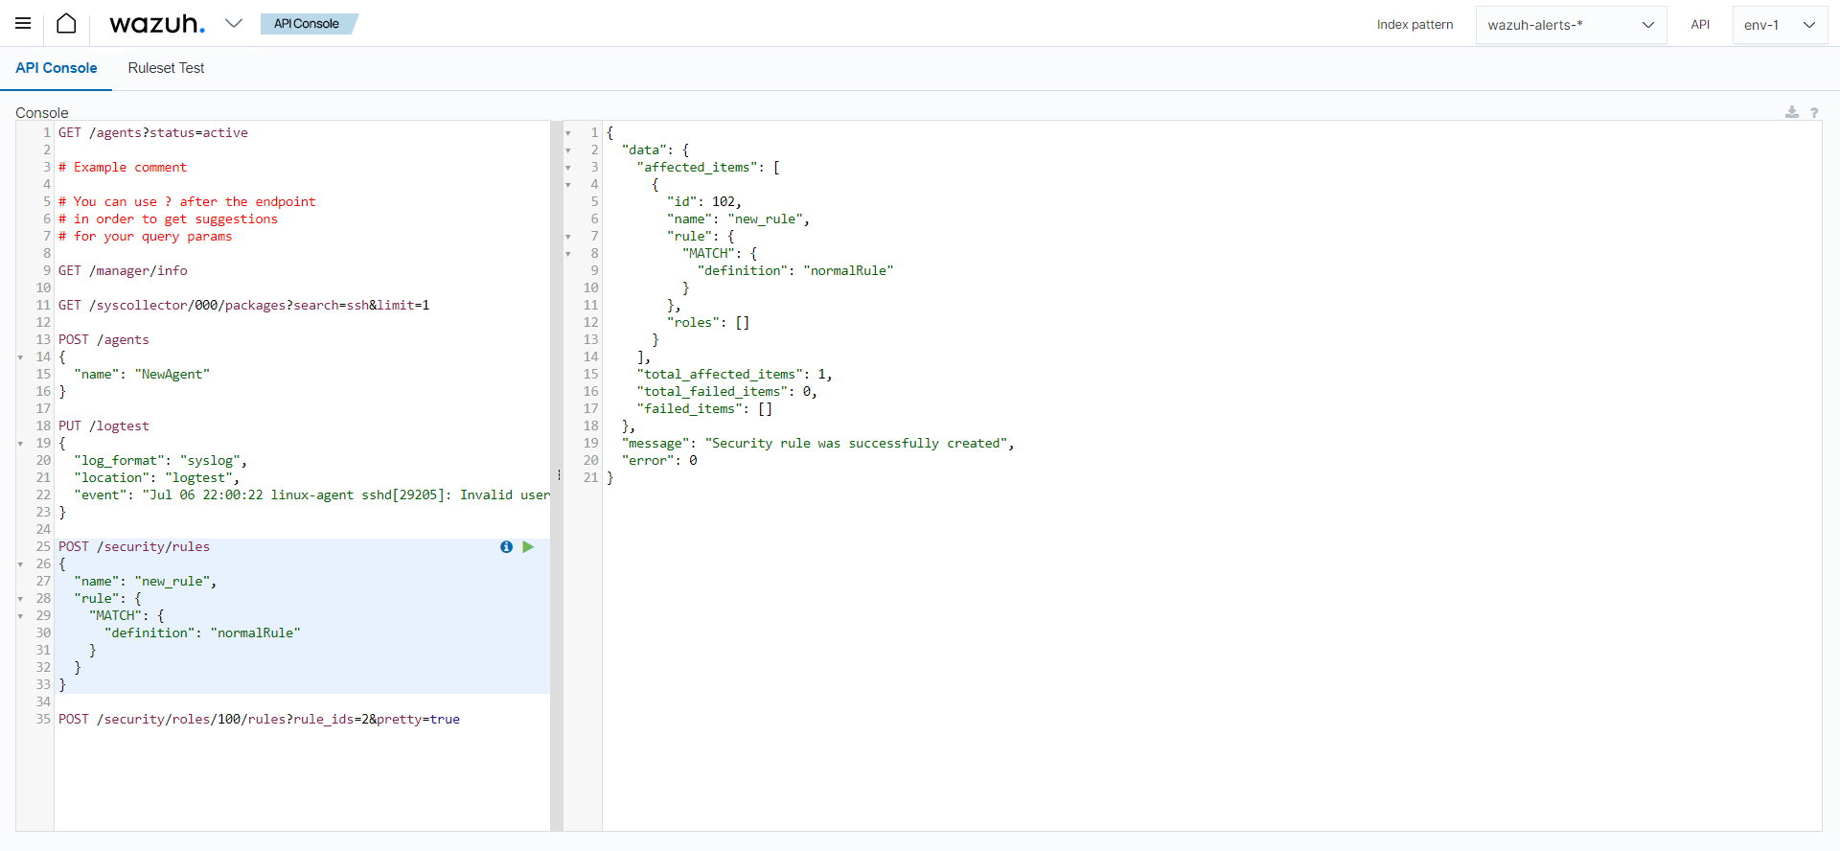The height and width of the screenshot is (851, 1840).
Task: Click the Index pattern label
Action: (x=1414, y=25)
